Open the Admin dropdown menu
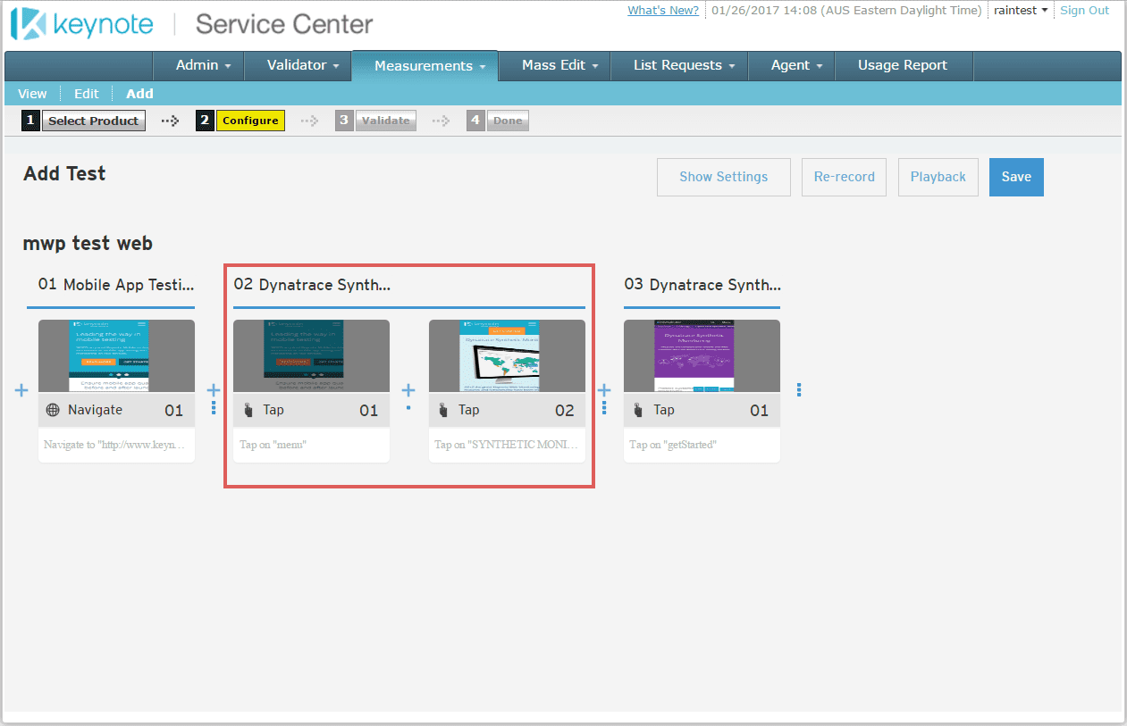1127x726 pixels. pyautogui.click(x=204, y=65)
